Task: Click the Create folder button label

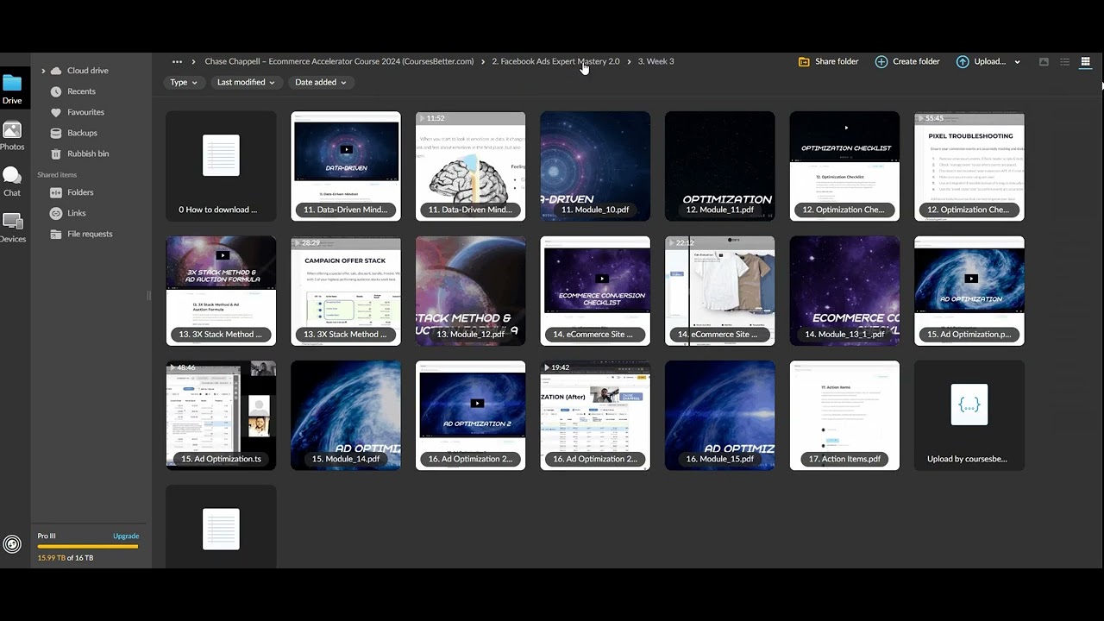Action: [916, 62]
